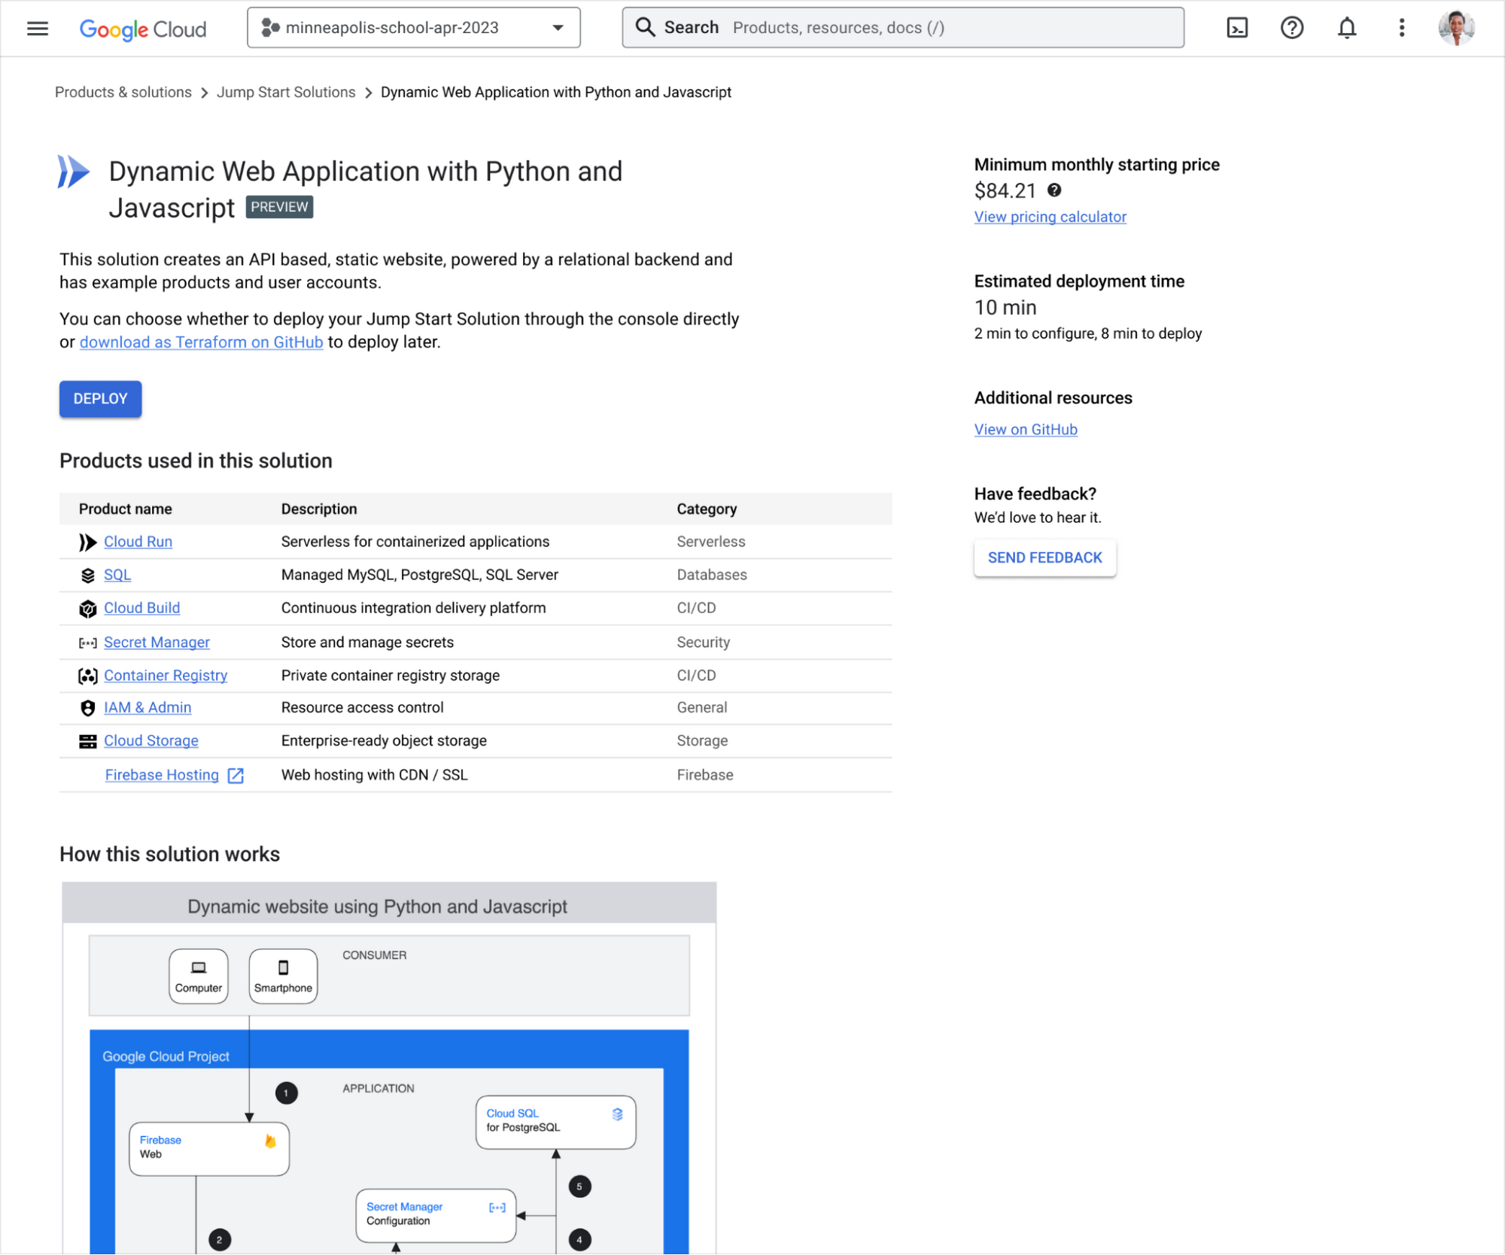Navigate to Products & solutions breadcrumb

[x=121, y=91]
